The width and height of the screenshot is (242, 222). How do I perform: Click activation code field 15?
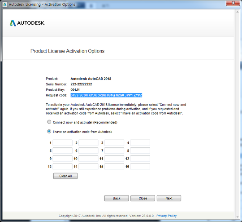click(114, 167)
